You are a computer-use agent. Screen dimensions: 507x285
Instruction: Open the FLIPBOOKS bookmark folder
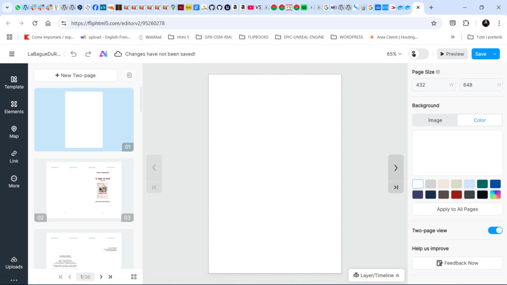pyautogui.click(x=254, y=37)
